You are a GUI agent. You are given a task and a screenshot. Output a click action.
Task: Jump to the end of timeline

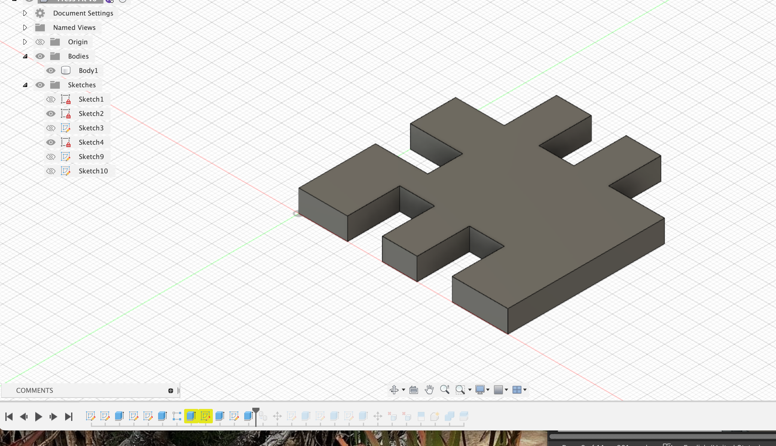click(x=68, y=417)
